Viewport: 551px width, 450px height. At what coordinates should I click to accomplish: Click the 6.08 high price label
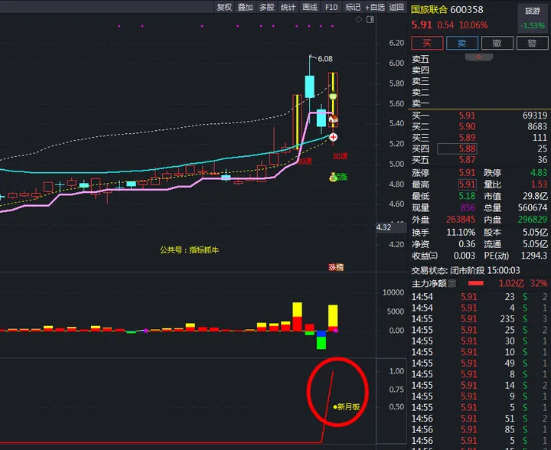point(325,59)
